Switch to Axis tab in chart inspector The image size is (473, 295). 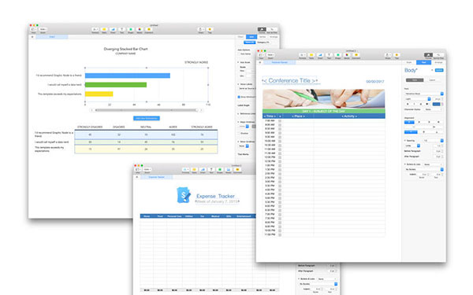point(251,37)
